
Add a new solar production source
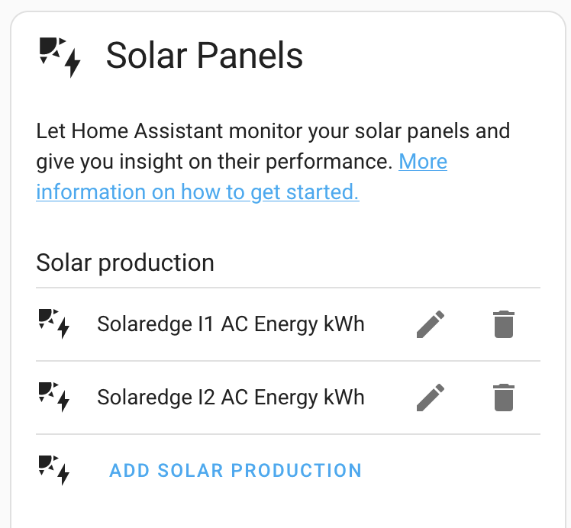coord(236,470)
